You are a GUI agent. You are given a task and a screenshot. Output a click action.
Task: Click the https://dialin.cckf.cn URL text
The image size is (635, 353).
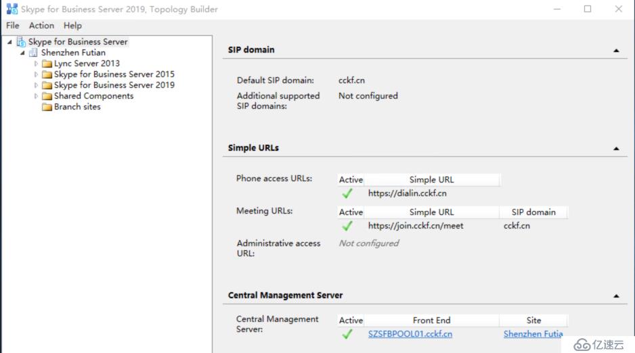tap(407, 193)
